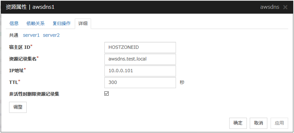Click the 详细 tab
294x133 pixels.
(83, 24)
